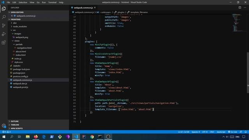Open the Run menu
249x140 pixels.
tap(44, 2)
